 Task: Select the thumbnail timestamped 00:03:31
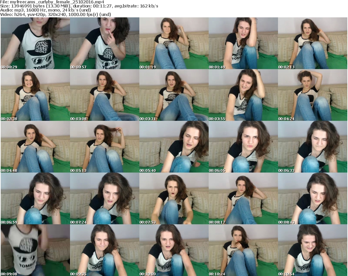point(174,95)
